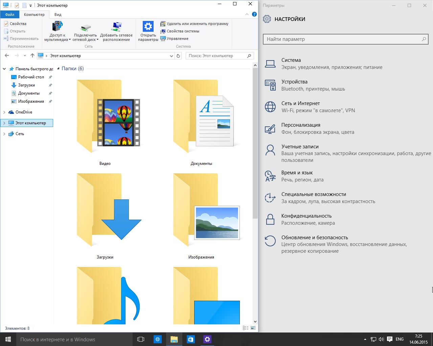The height and width of the screenshot is (346, 433).
Task: Open the Файл tab
Action: 10,15
